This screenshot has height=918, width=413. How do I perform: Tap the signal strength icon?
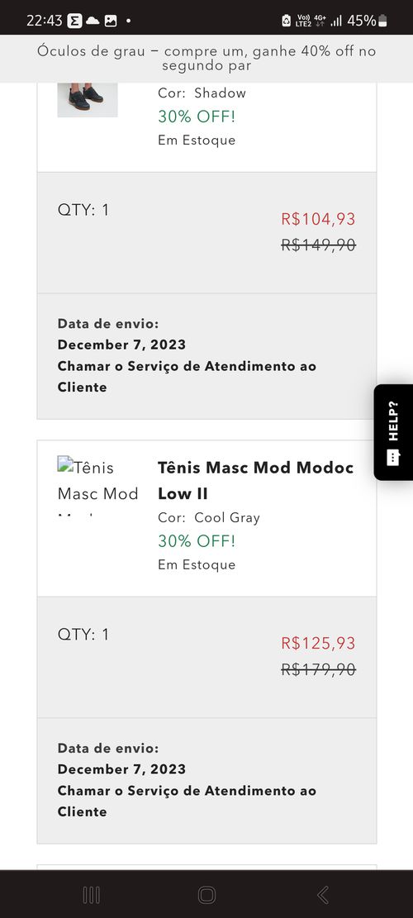coord(336,21)
